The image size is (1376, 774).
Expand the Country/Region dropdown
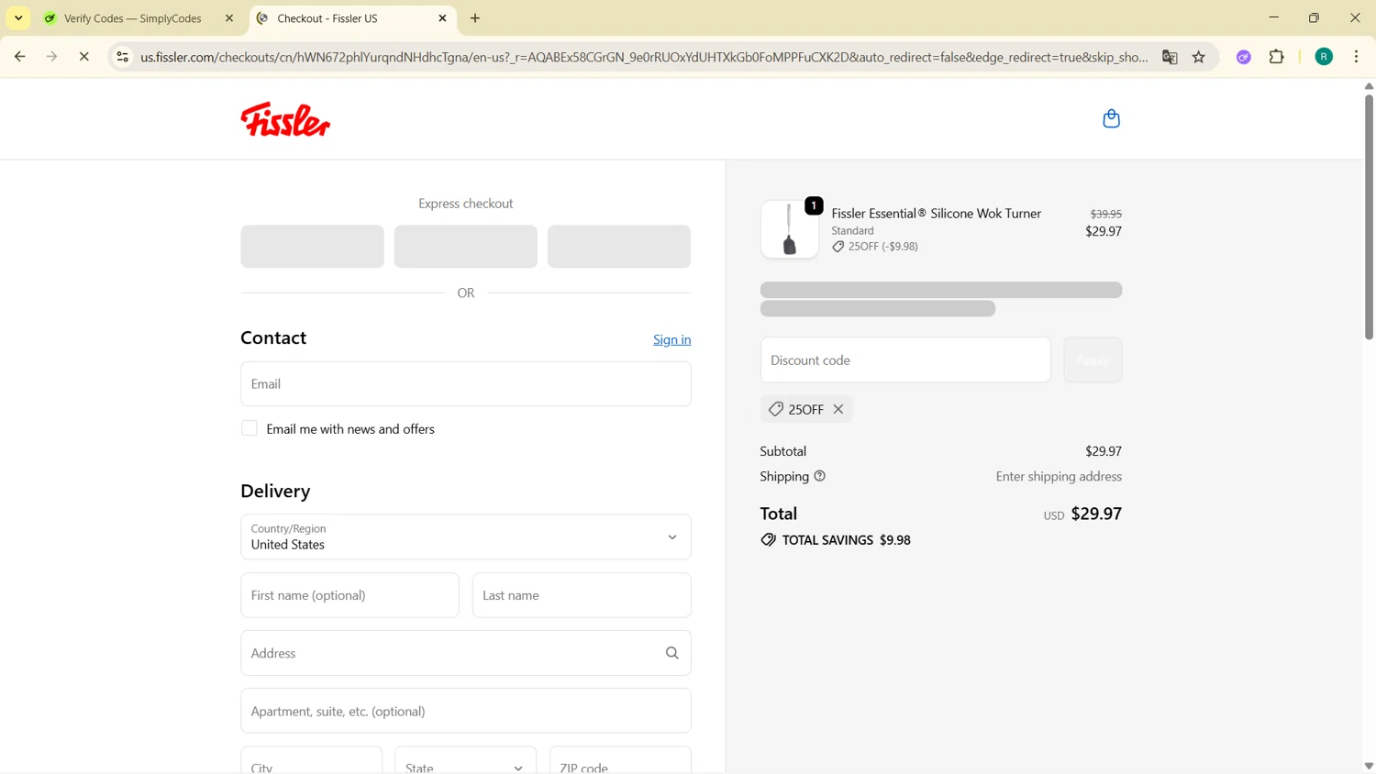pos(466,536)
